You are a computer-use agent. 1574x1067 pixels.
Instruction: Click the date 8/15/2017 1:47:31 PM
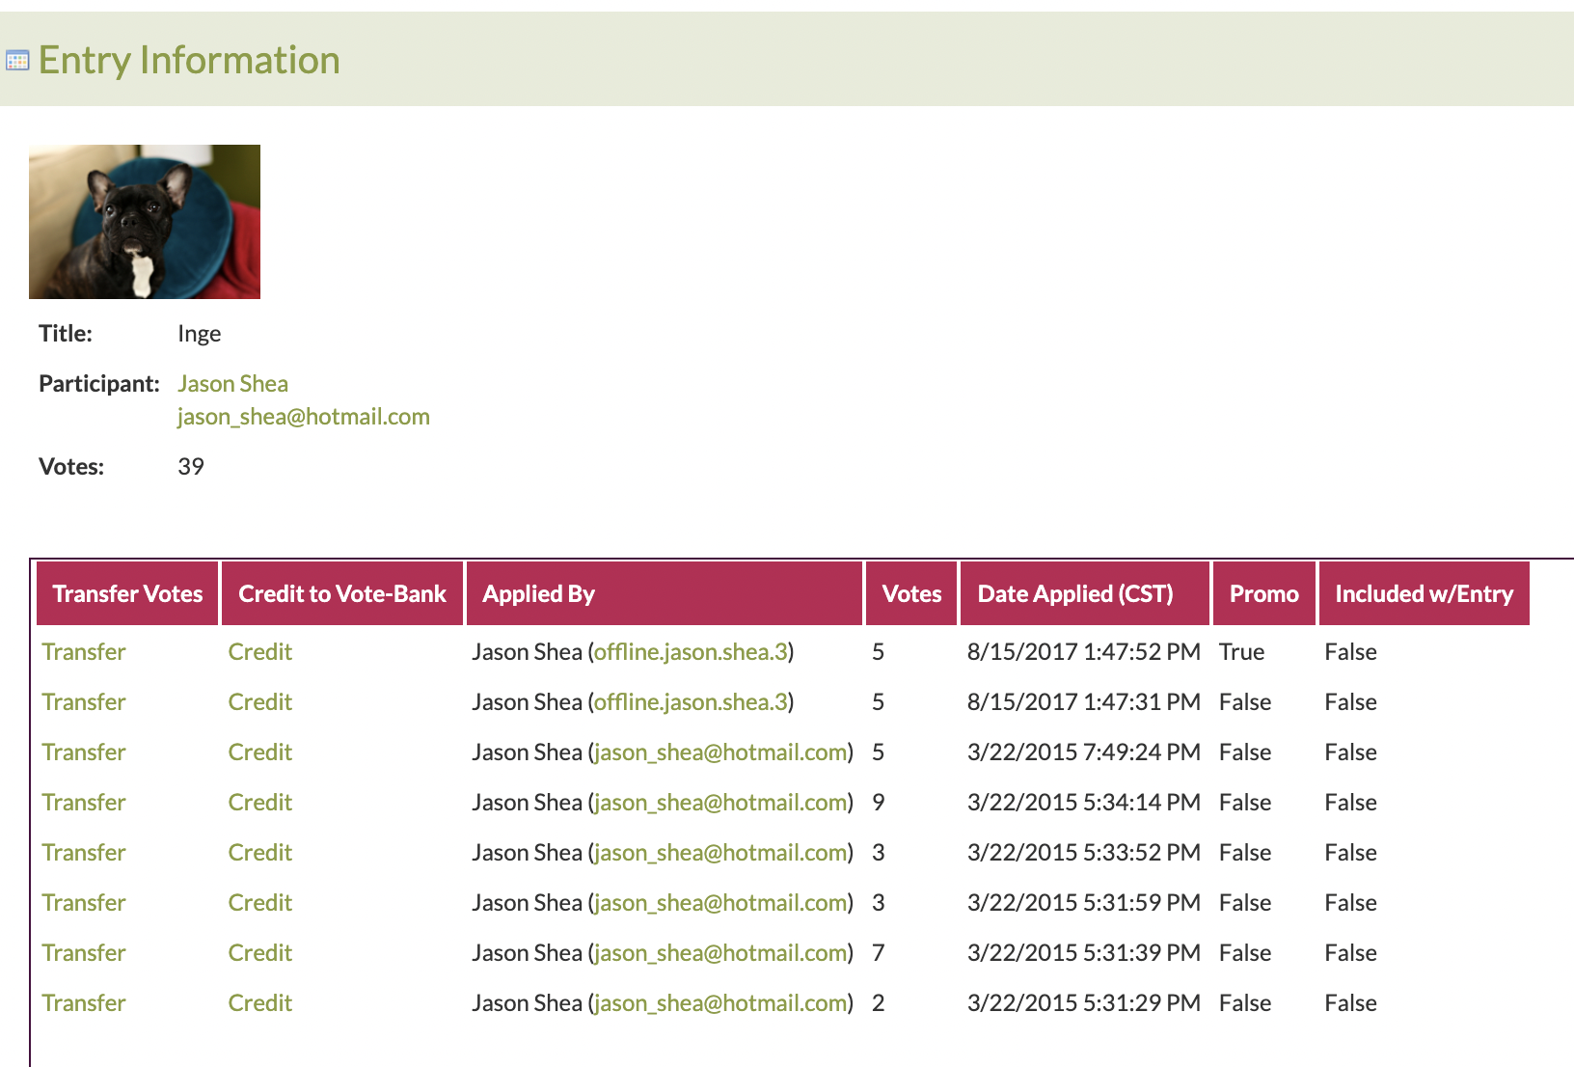pos(1084,702)
